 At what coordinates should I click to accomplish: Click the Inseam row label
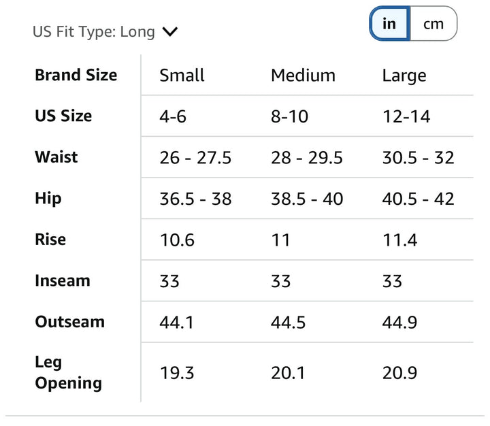(x=63, y=280)
